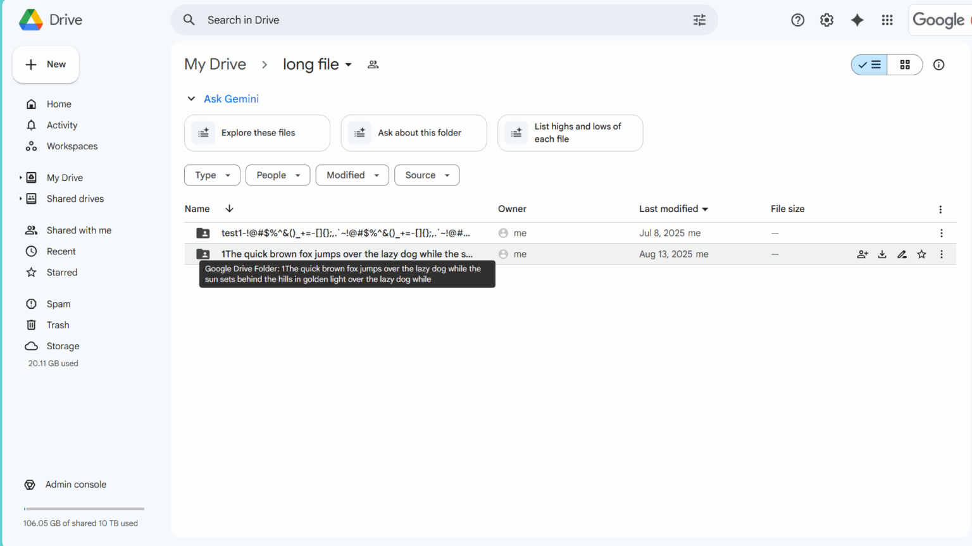The image size is (972, 546).
Task: Download the 'Aug 13' folder via row icon
Action: coord(882,254)
